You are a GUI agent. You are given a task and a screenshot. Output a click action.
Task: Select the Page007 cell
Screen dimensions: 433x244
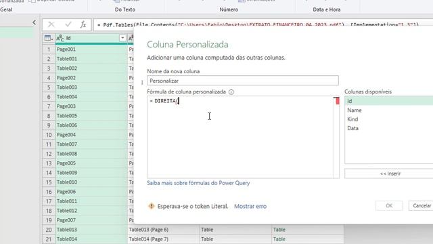(x=91, y=220)
